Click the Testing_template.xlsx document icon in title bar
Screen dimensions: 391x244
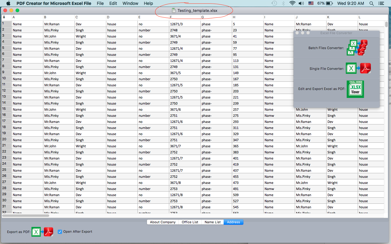pos(174,11)
